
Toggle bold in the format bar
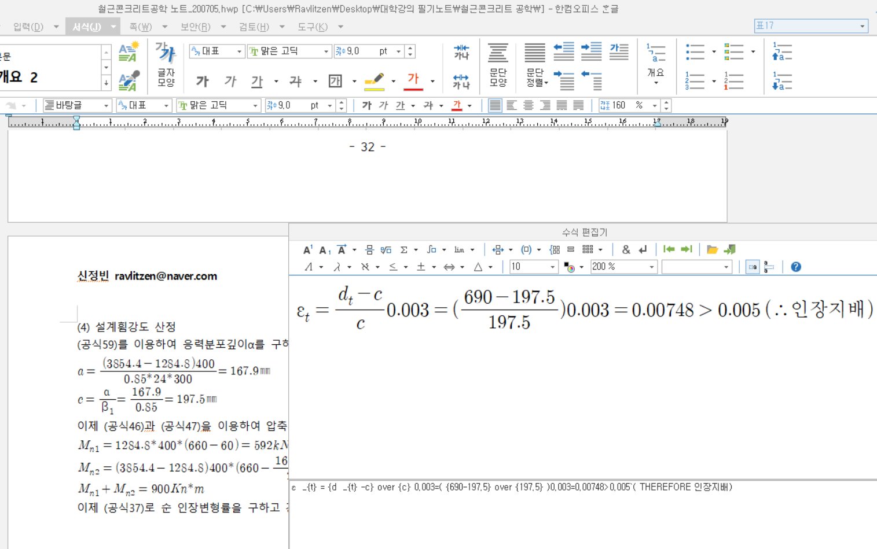click(366, 105)
